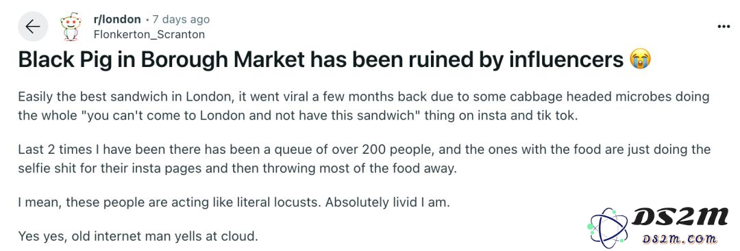
Task: Go back using the left arrow button
Action: pyautogui.click(x=33, y=27)
